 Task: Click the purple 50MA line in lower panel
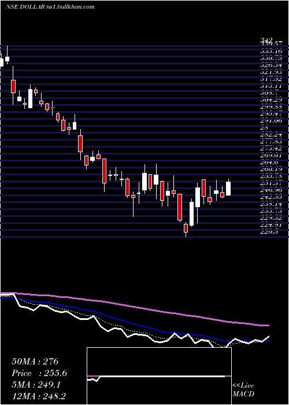[135, 308]
